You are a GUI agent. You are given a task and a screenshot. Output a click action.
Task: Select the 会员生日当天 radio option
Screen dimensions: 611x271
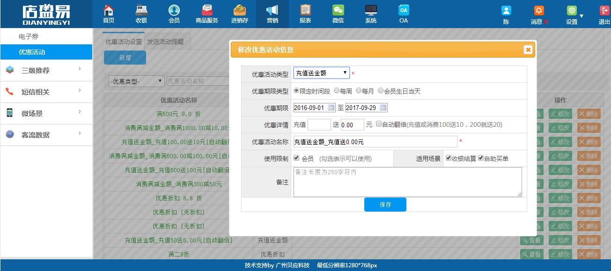[381, 91]
